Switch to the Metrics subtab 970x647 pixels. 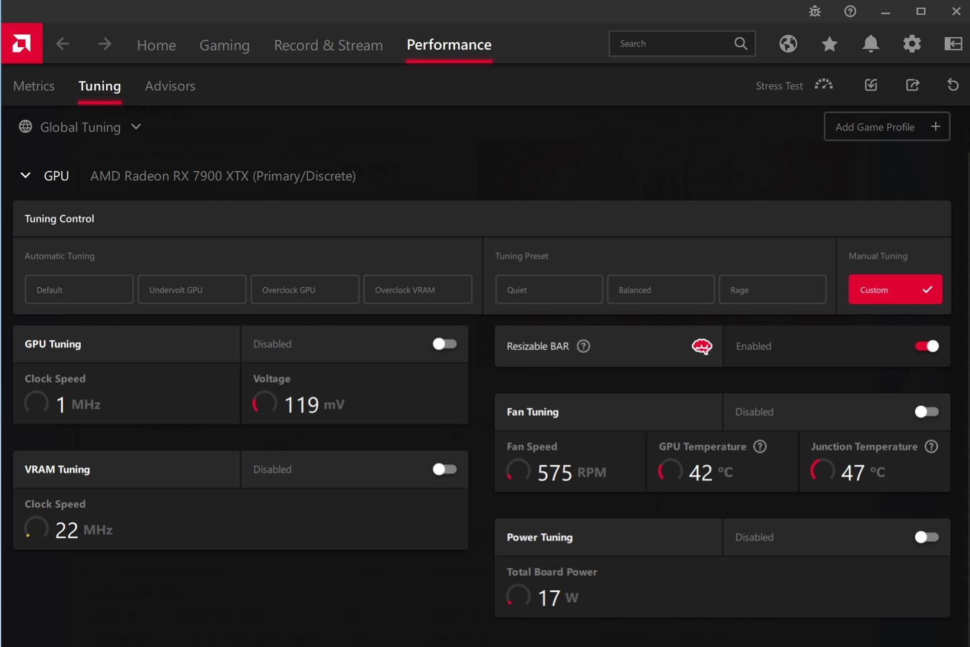point(34,86)
